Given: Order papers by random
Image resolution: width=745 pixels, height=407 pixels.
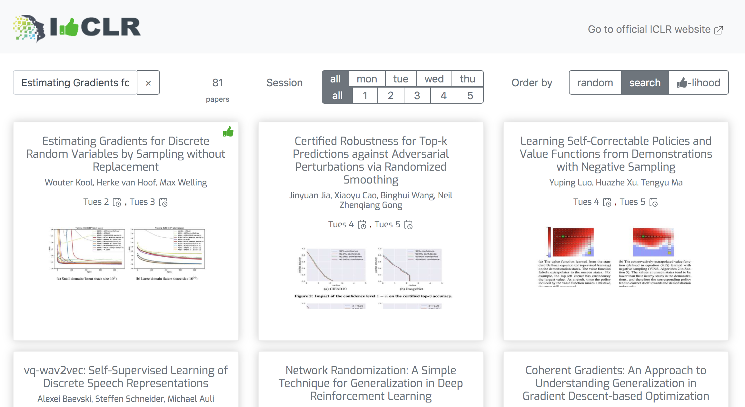Looking at the screenshot, I should tap(595, 83).
